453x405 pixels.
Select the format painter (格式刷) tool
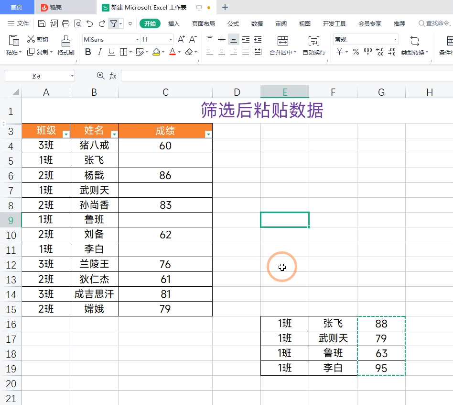click(65, 46)
